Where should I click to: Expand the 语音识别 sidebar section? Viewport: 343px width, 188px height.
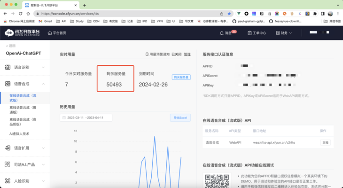25,67
